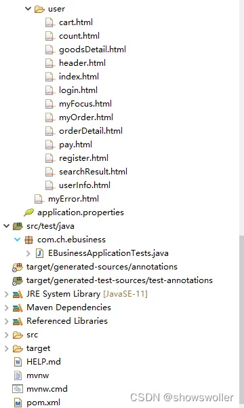
Task: Click the JRE System Library icon
Action: (18, 294)
